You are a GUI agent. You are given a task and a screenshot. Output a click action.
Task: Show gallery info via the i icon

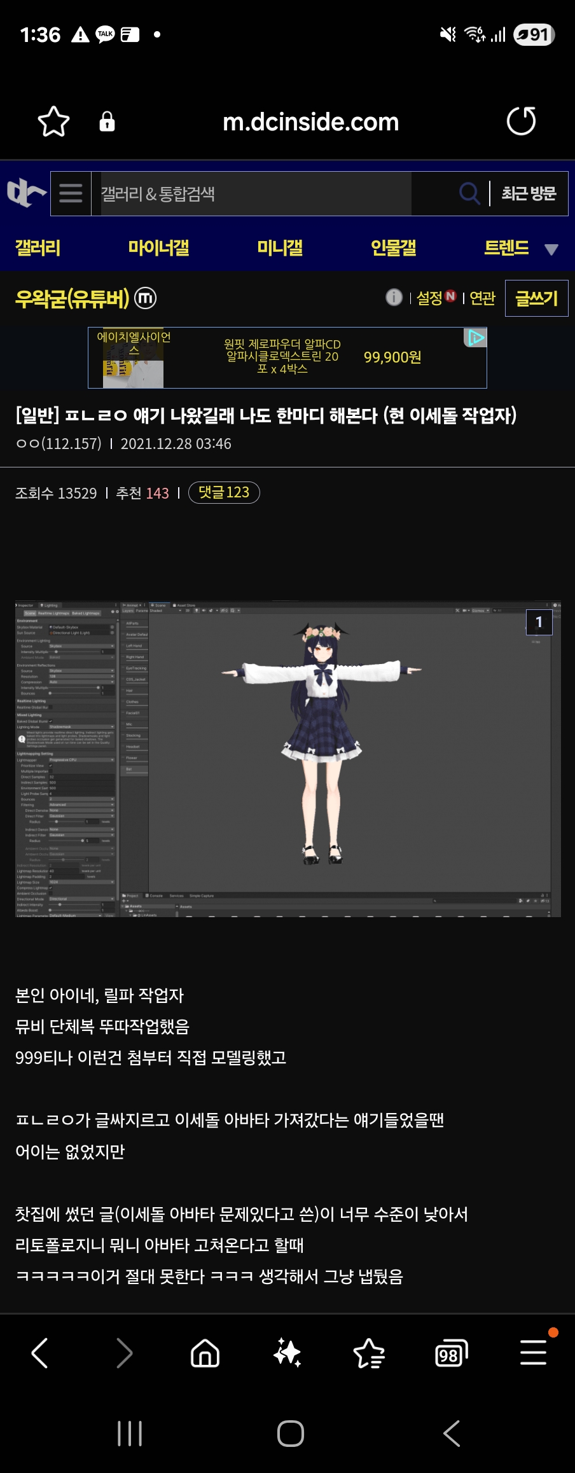[x=394, y=297]
